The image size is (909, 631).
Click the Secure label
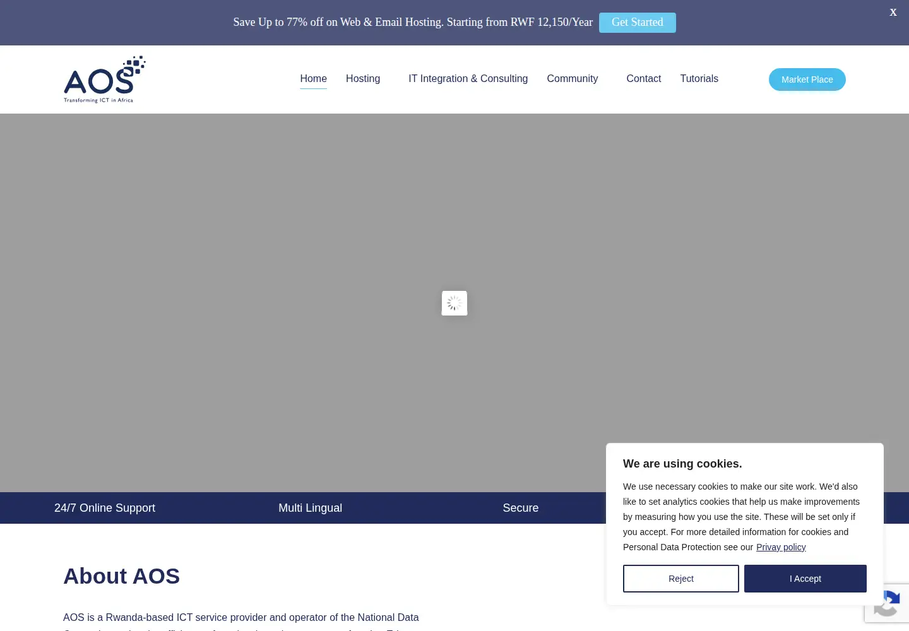[x=520, y=508]
